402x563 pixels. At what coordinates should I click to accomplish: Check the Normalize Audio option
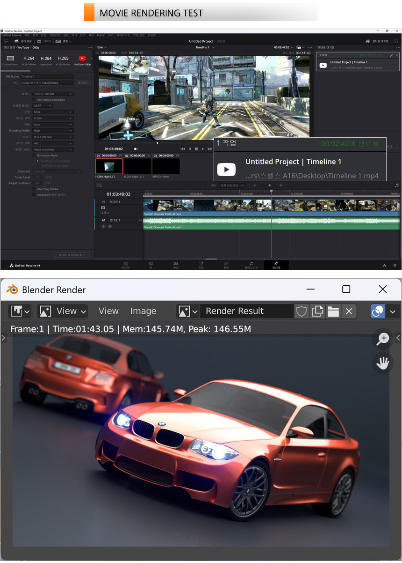[x=34, y=155]
